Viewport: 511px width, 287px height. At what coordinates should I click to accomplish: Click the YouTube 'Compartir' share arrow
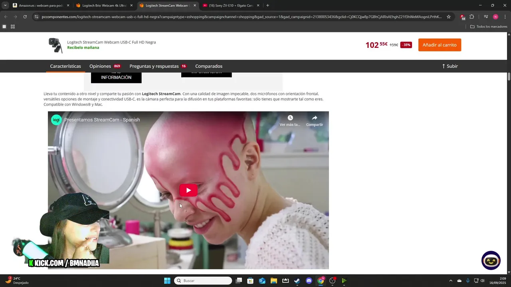tap(315, 118)
